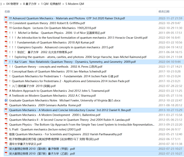Toggle sort direction arrow above name column
The height and width of the screenshot is (157, 184).
[80, 9]
